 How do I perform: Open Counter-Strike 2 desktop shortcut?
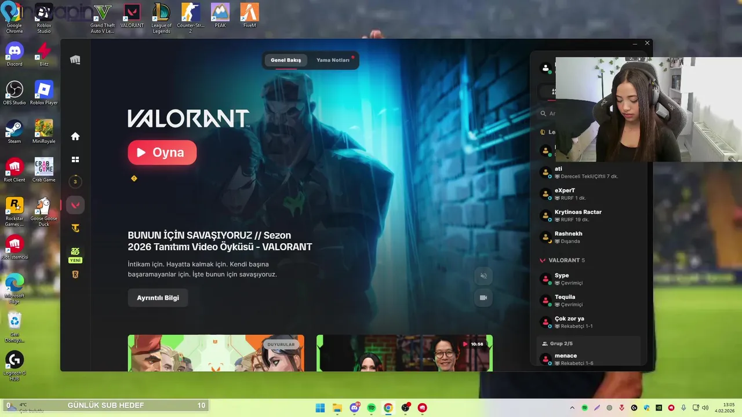point(191,19)
